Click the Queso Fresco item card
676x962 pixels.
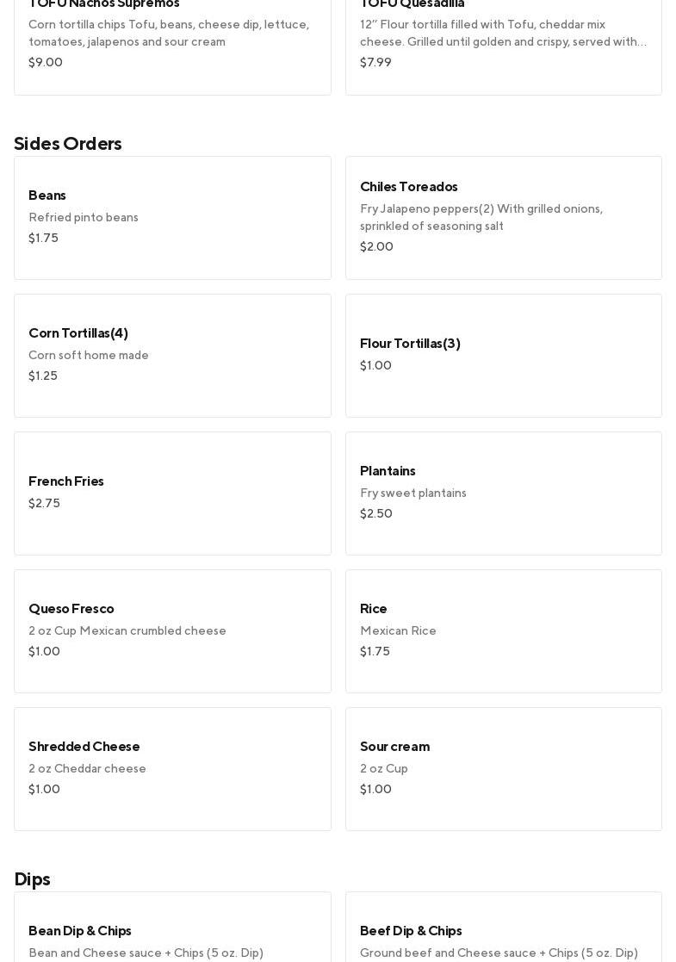point(172,630)
